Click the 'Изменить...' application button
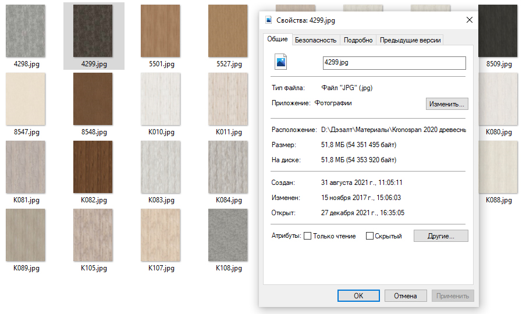Image resolution: width=526 pixels, height=314 pixels. click(447, 104)
